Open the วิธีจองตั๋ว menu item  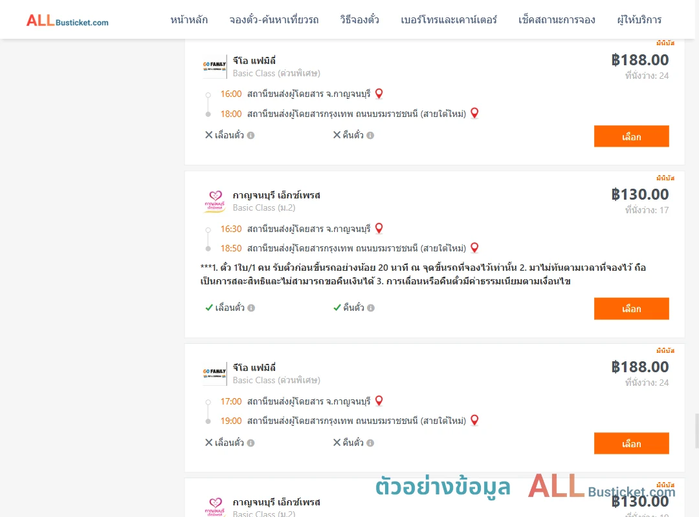pos(359,20)
